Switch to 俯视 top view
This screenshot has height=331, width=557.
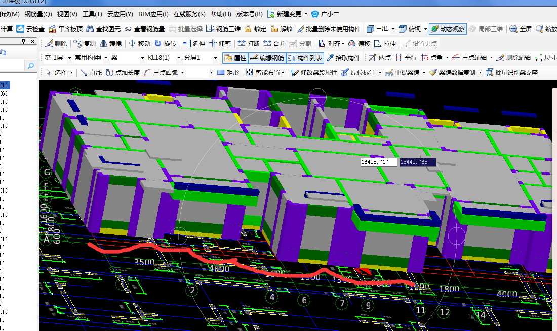410,29
